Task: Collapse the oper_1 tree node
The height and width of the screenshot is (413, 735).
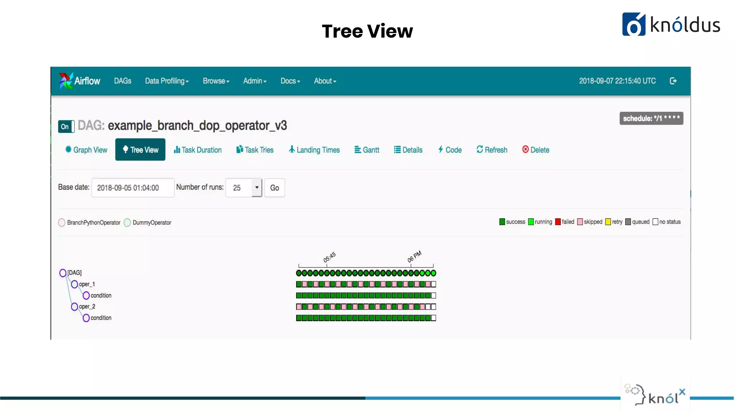Action: click(74, 284)
